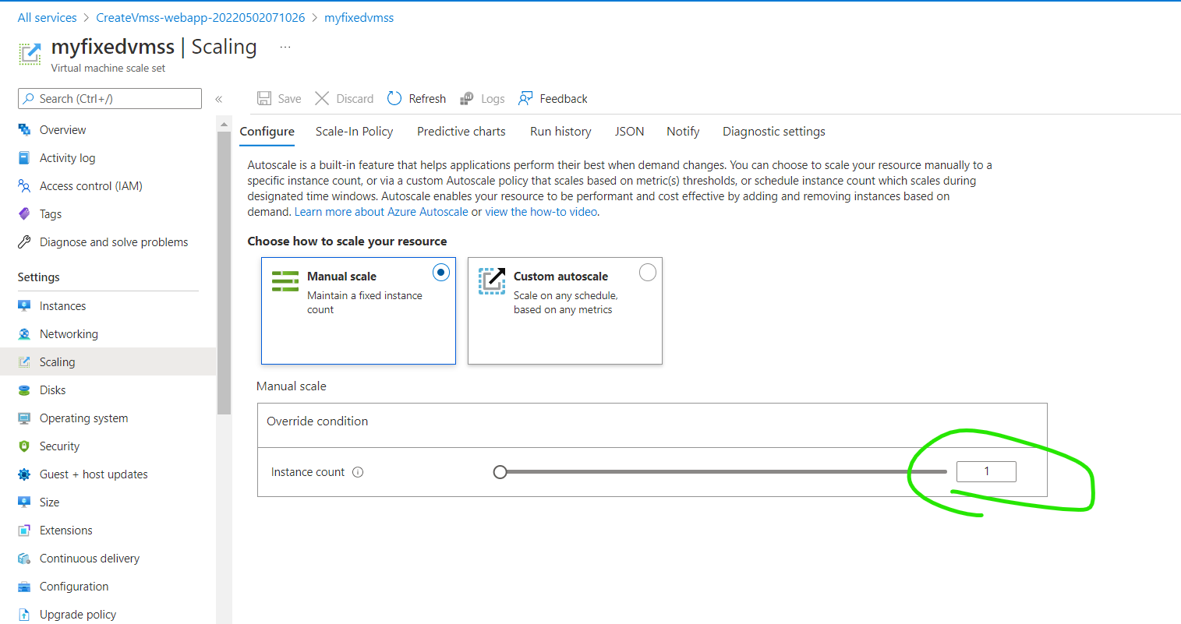Click the All services breadcrumb link
The image size is (1181, 624).
pos(47,17)
